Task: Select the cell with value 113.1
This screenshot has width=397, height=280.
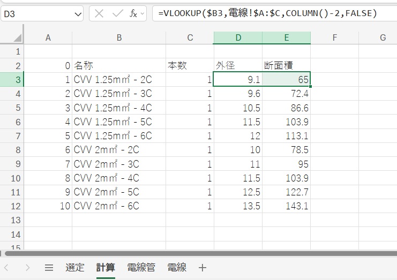Action: pos(286,136)
